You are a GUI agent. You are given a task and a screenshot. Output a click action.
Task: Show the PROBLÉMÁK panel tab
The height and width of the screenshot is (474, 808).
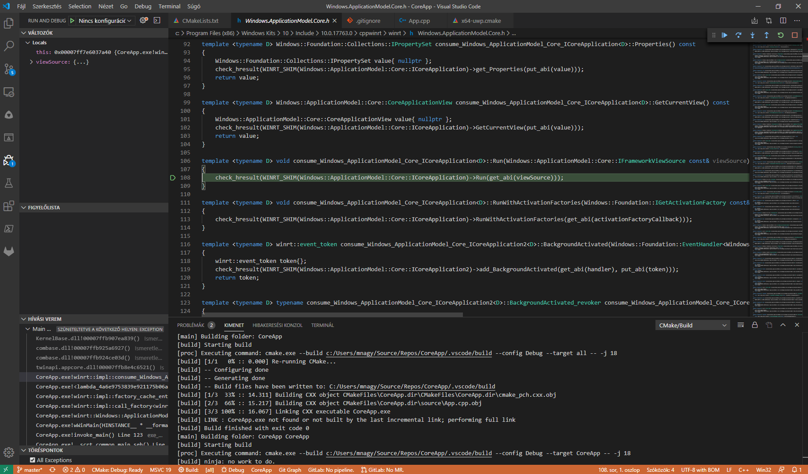191,325
